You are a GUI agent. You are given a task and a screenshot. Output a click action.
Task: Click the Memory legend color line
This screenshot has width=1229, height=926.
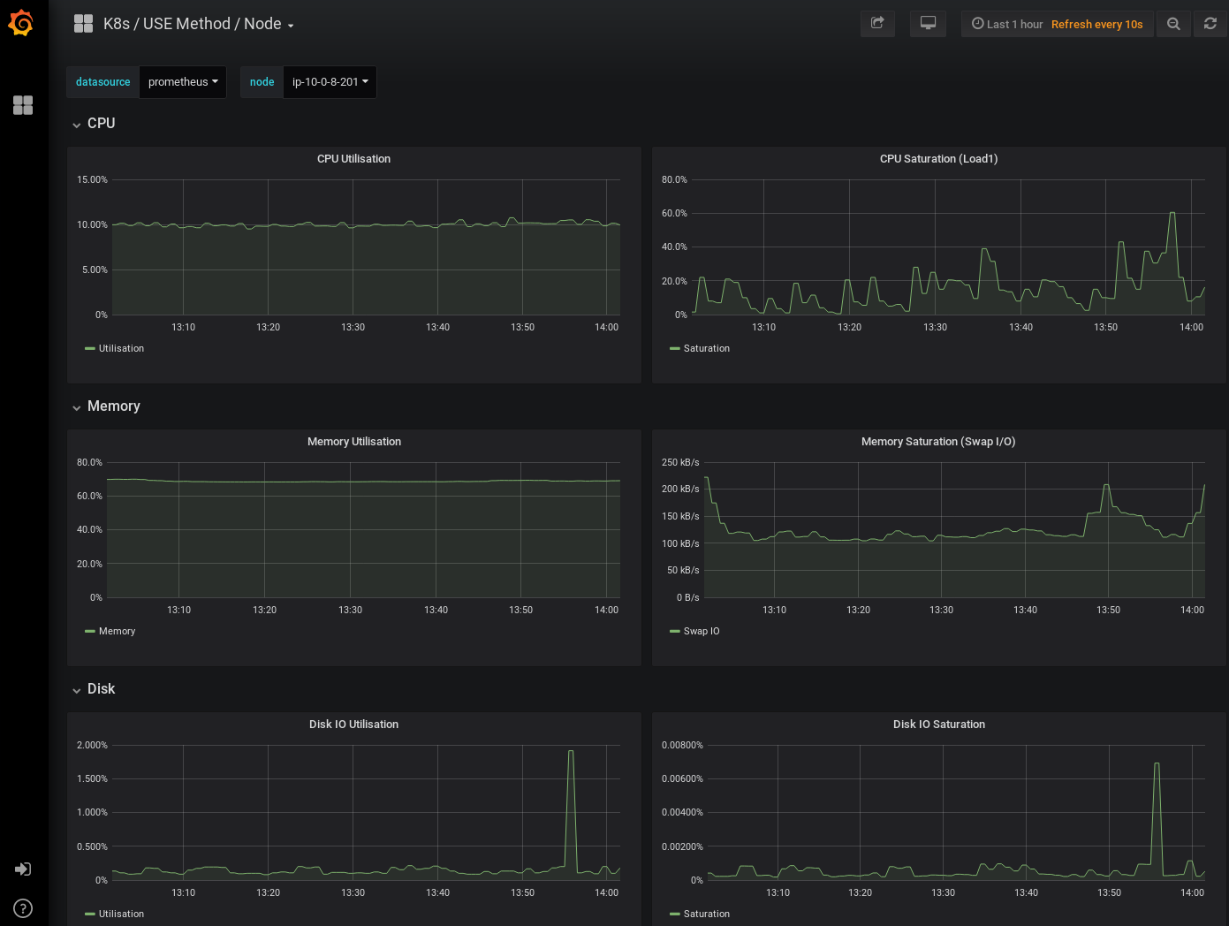pyautogui.click(x=90, y=632)
